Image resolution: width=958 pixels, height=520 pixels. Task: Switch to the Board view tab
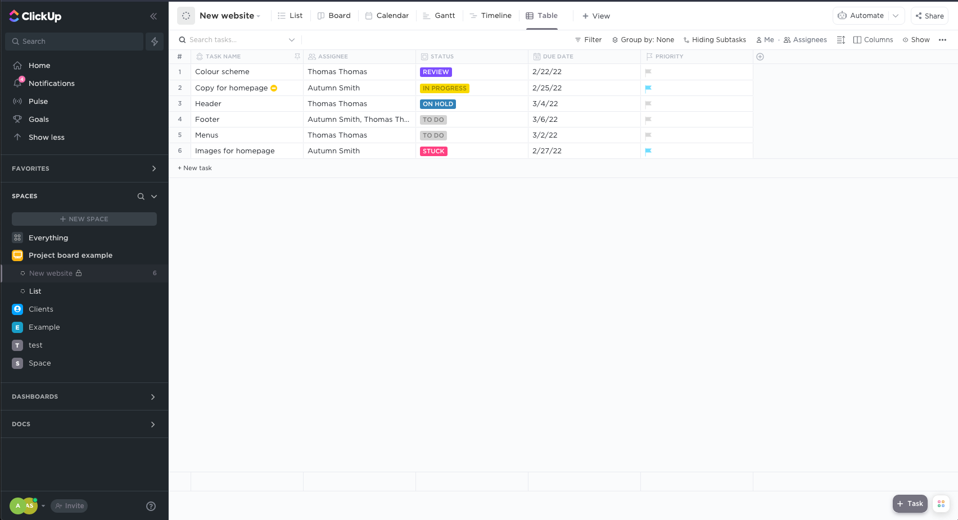pyautogui.click(x=334, y=16)
